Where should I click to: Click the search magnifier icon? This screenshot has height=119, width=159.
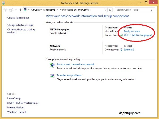click(152, 10)
